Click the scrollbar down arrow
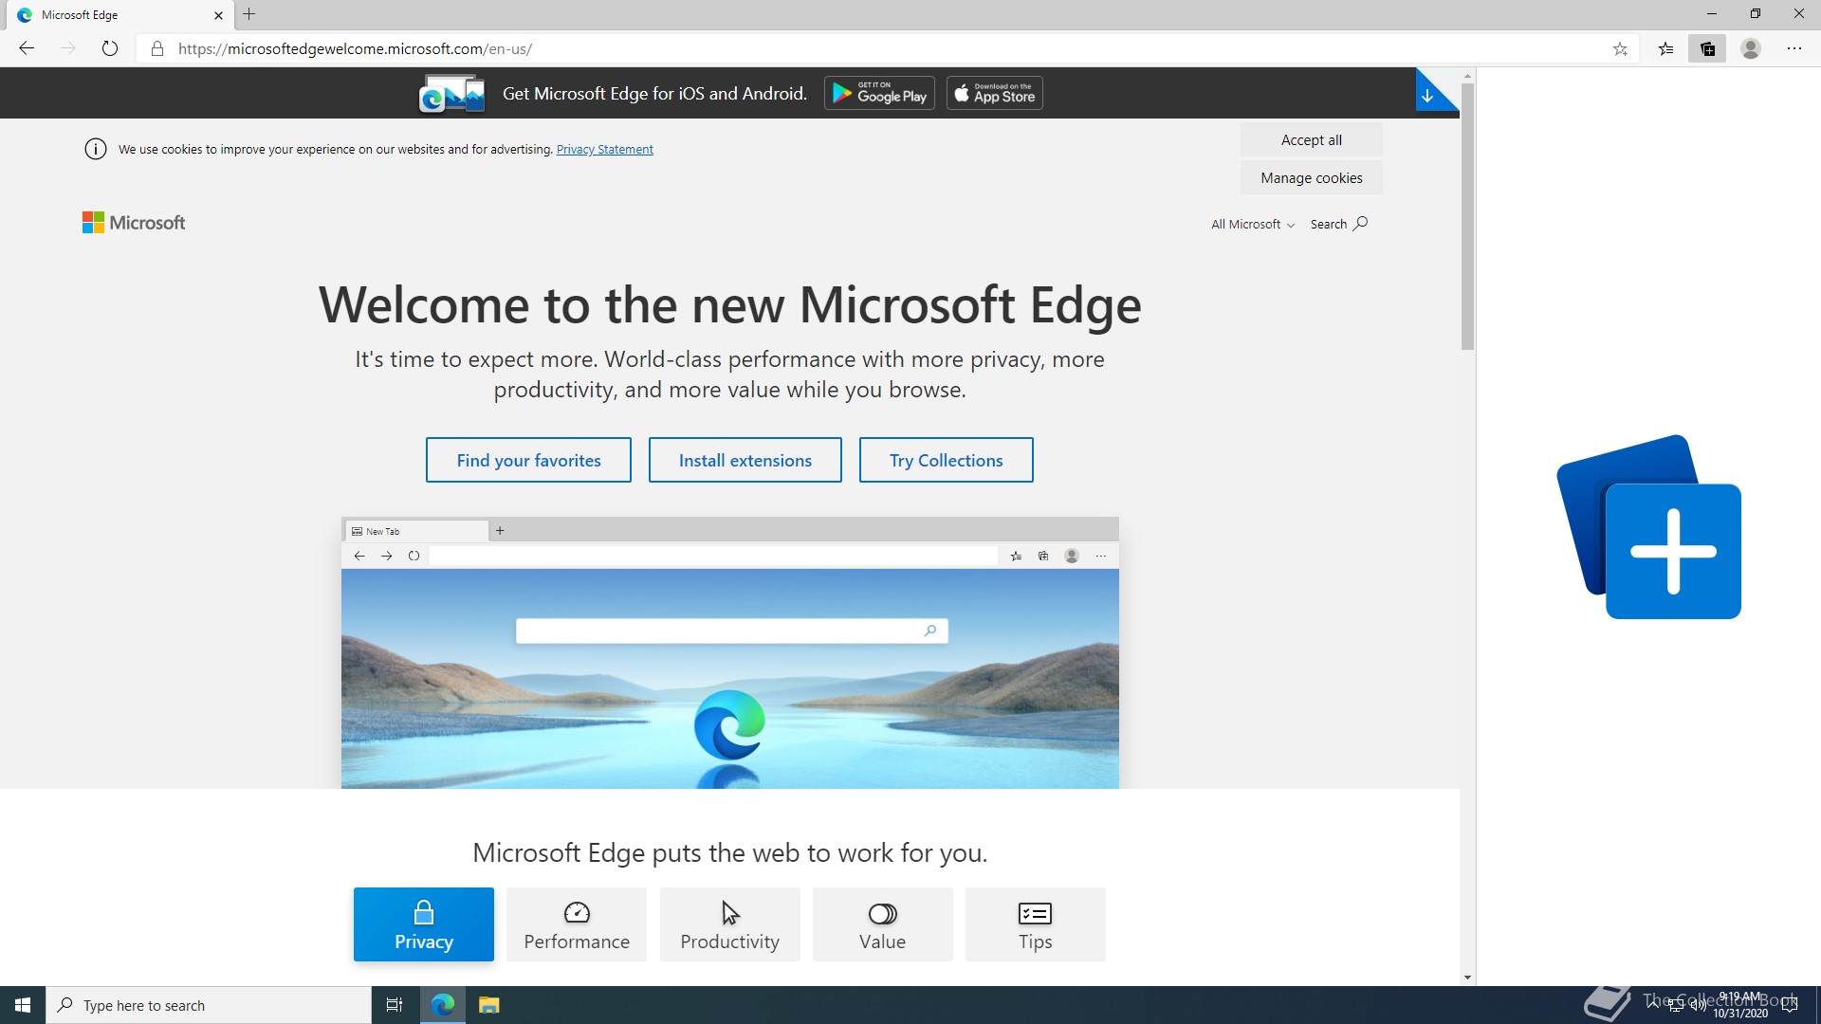Viewport: 1821px width, 1024px height. pos(1467,978)
